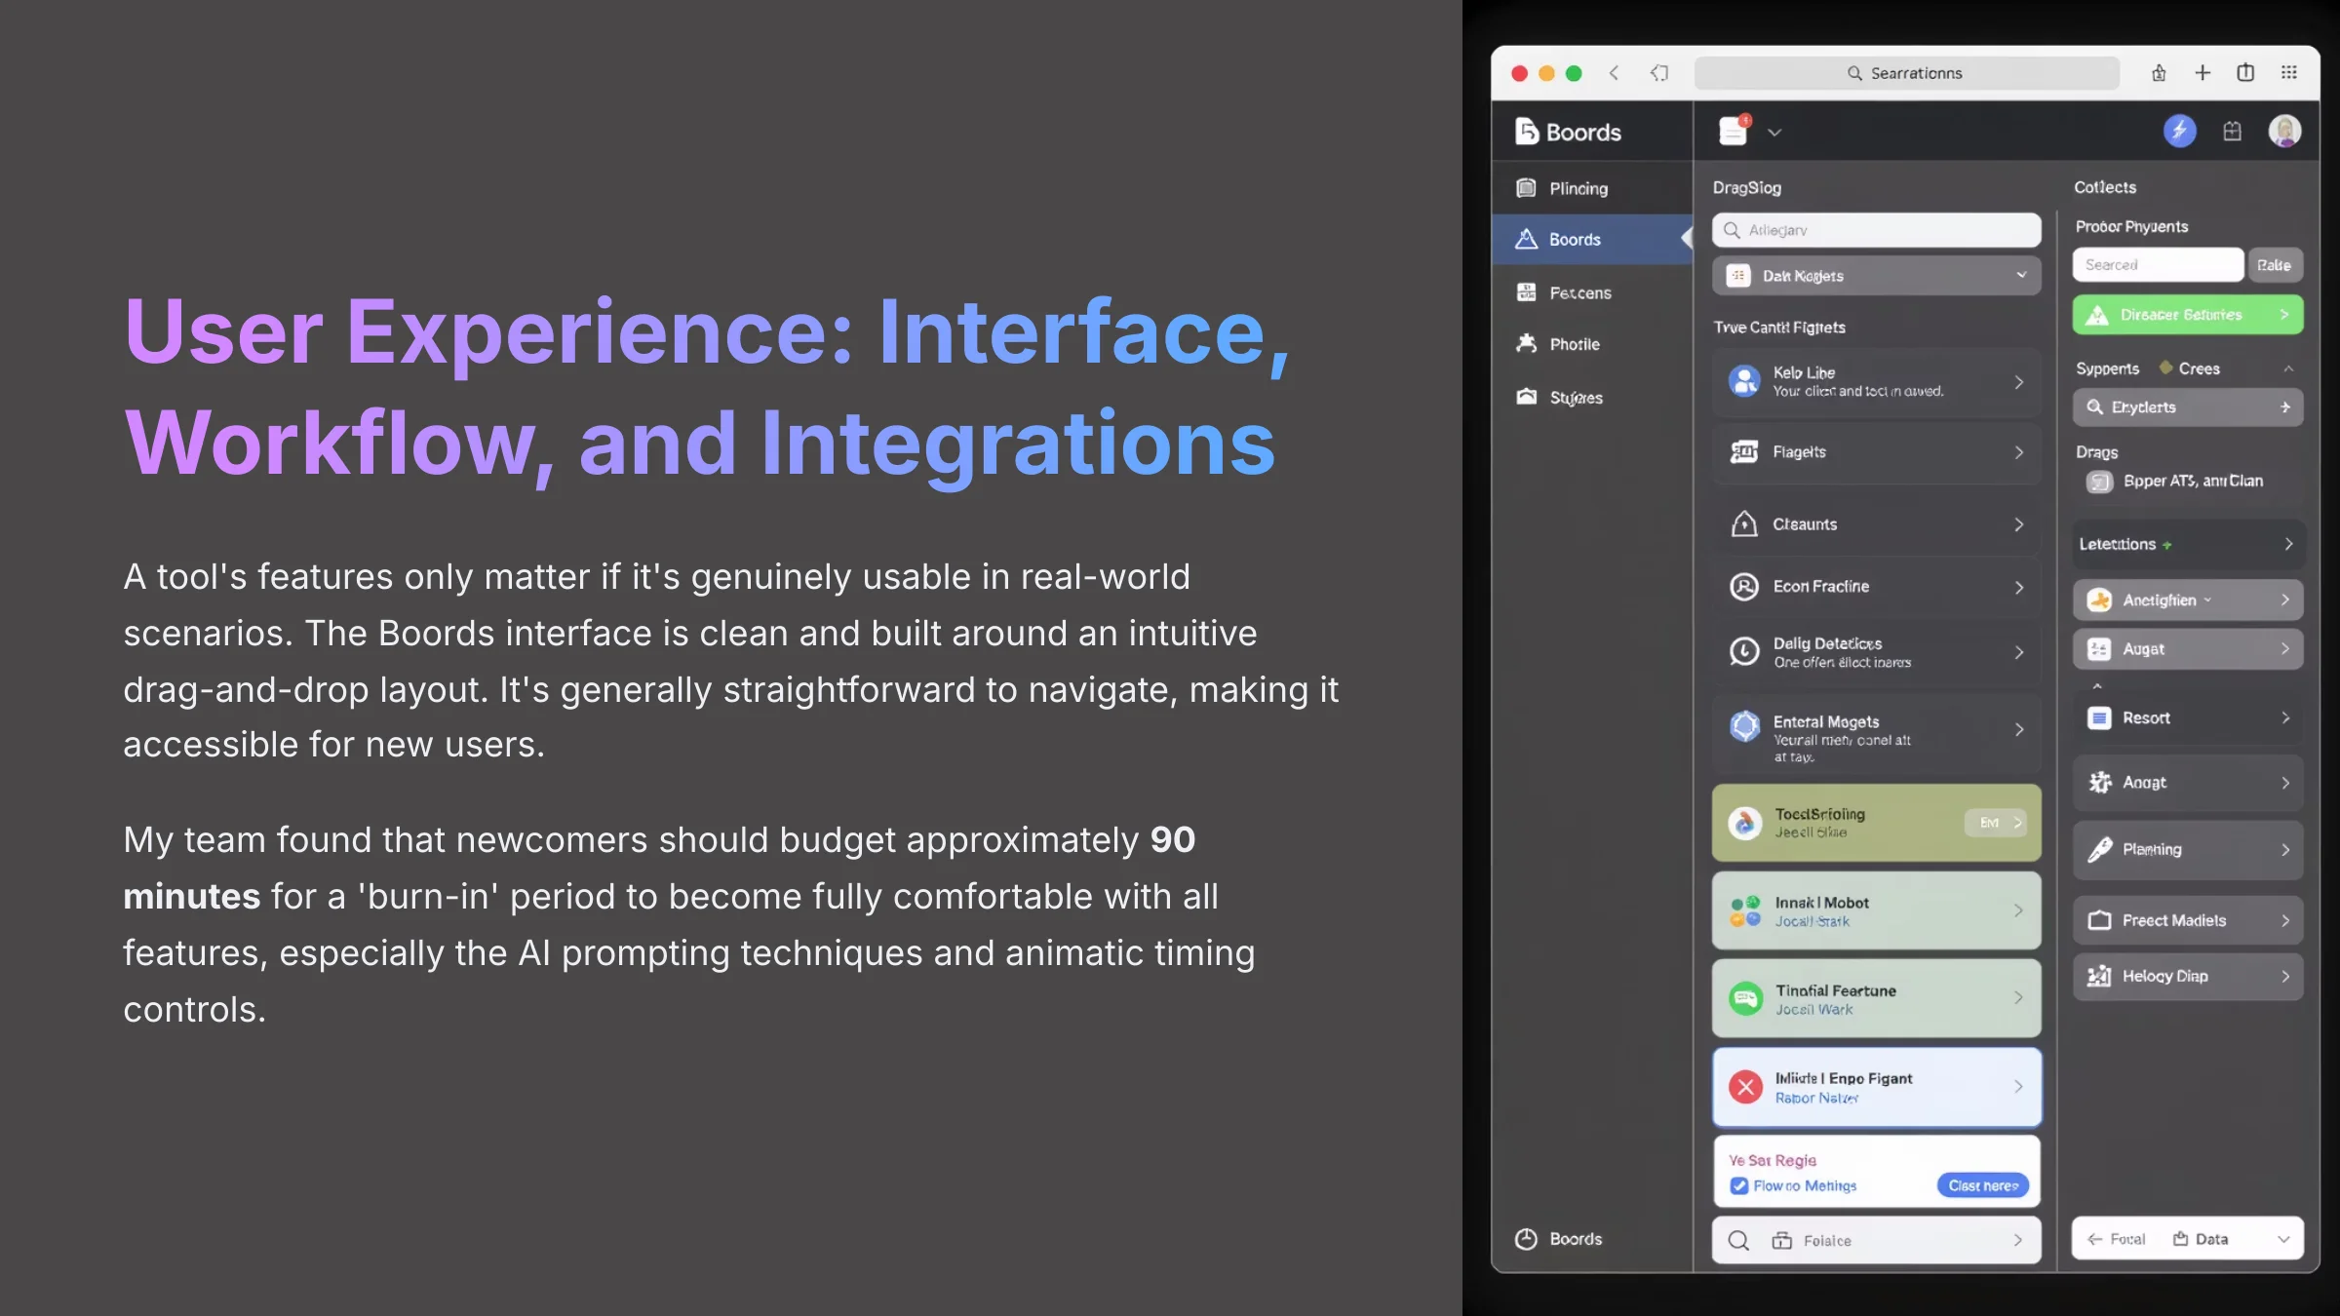Click the Clast neres button
2340x1316 pixels.
pyautogui.click(x=1982, y=1185)
